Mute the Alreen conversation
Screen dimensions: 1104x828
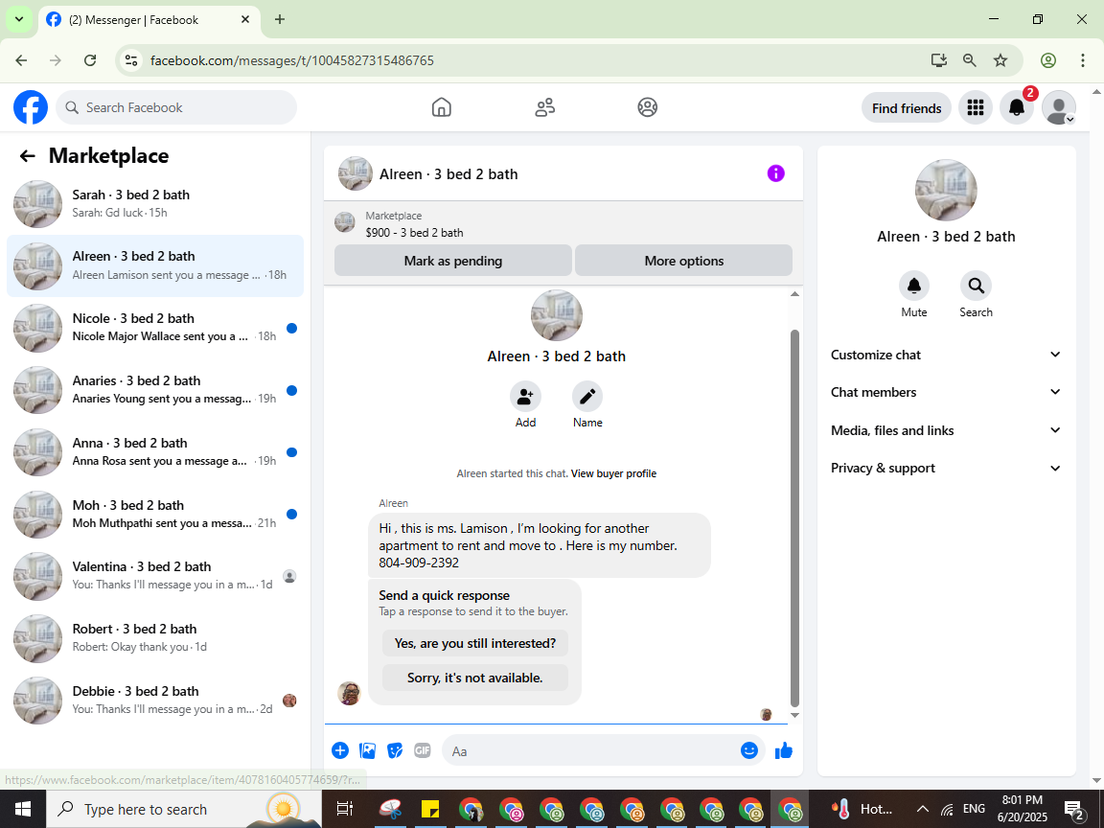point(914,286)
